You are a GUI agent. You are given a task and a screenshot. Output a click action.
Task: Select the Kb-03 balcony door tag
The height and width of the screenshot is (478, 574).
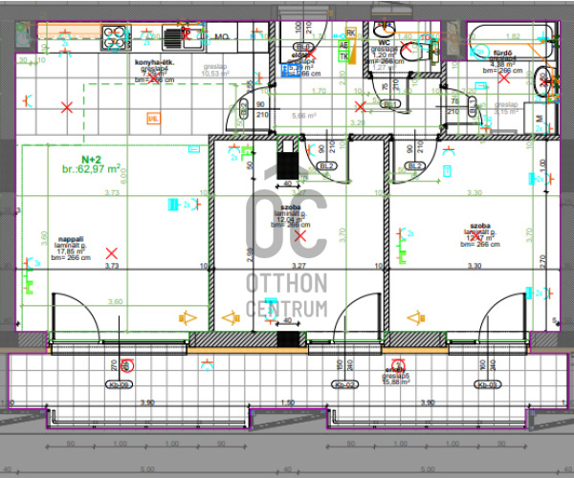coord(487,384)
